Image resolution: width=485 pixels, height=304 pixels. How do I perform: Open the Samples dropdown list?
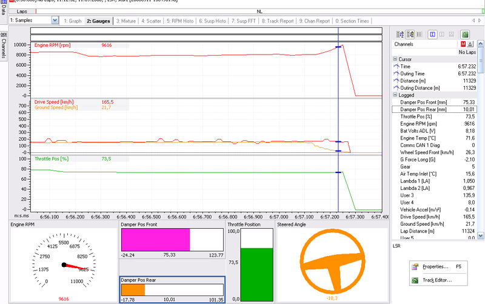(x=55, y=21)
